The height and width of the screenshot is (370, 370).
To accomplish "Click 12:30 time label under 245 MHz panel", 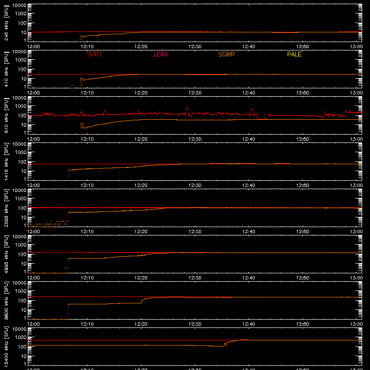I will 195,47.
